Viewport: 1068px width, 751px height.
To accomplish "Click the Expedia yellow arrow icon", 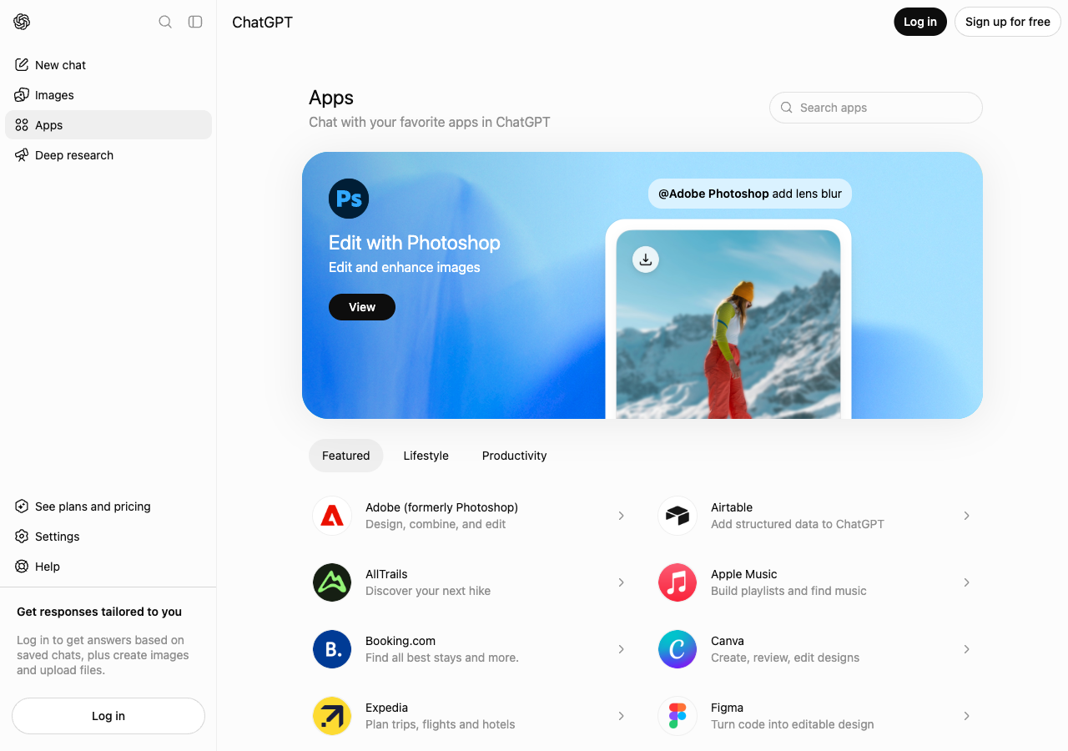I will (x=332, y=716).
